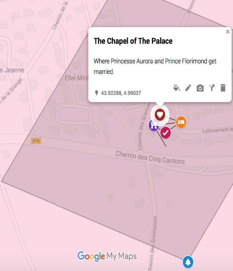The height and width of the screenshot is (271, 233).
Task: Delete the feature with trash icon
Action: 223,88
